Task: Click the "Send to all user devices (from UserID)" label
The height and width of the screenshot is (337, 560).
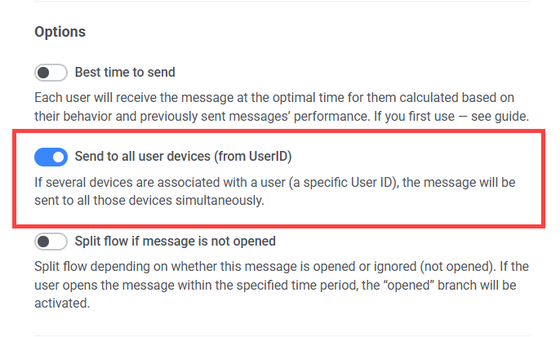Action: pyautogui.click(x=183, y=155)
